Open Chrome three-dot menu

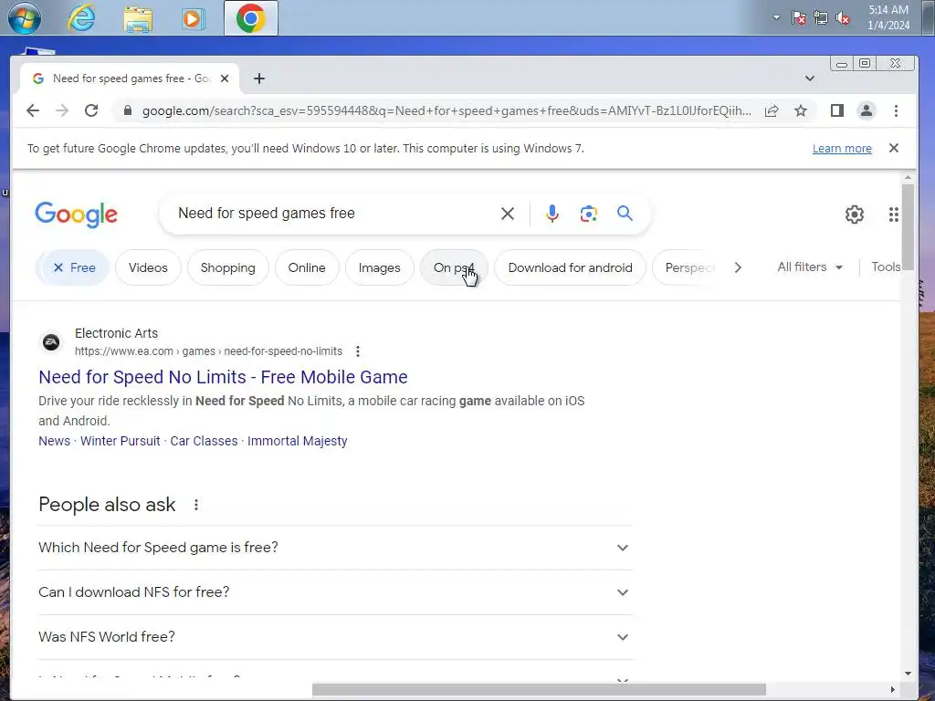(x=896, y=110)
